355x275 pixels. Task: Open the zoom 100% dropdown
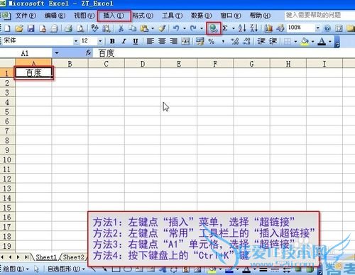[317, 28]
